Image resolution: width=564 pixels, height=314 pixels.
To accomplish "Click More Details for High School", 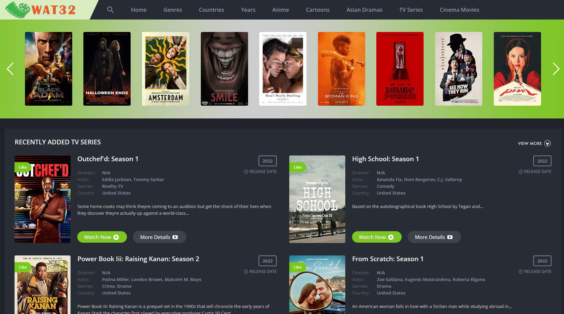I will pos(434,237).
